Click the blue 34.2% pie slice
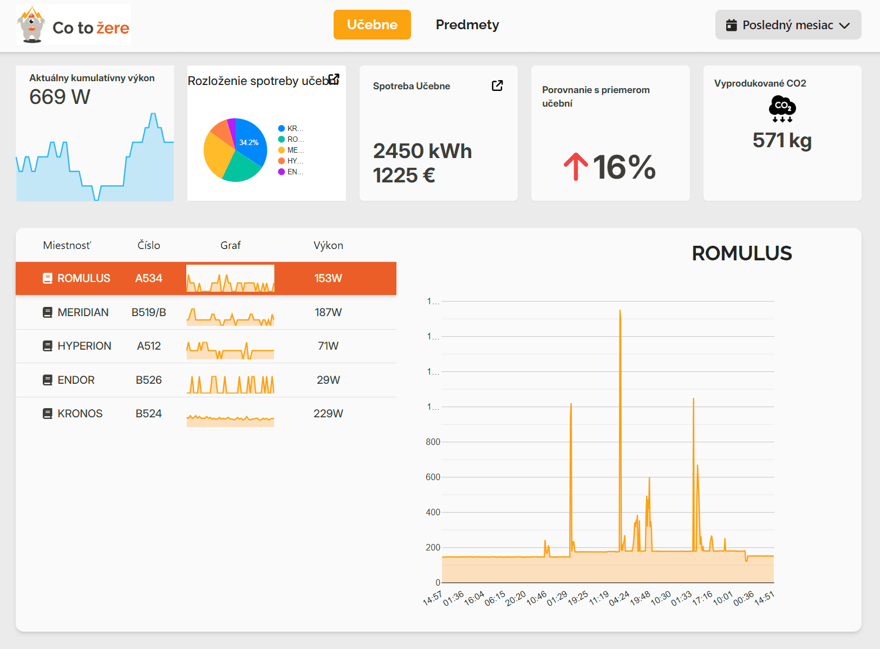Screen dimensions: 880x649 pos(250,141)
